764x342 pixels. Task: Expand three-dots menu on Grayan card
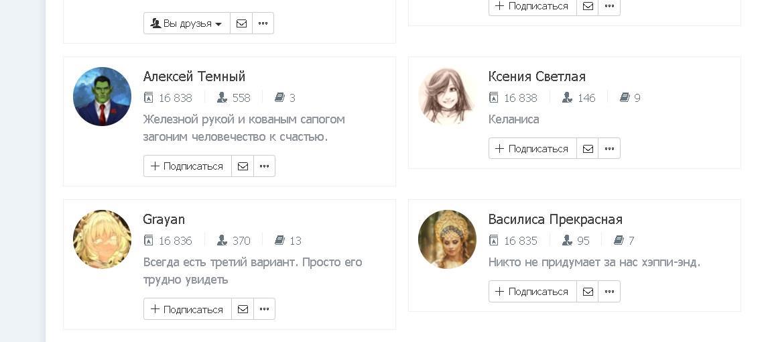[x=264, y=309]
